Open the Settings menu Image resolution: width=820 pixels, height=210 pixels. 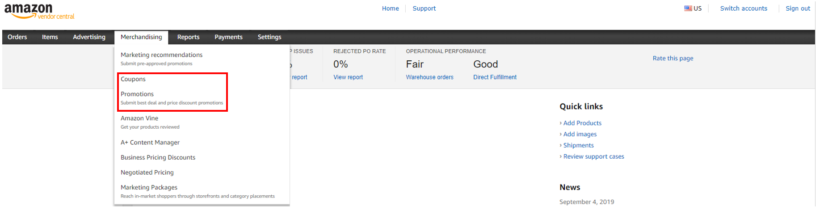pyautogui.click(x=269, y=37)
